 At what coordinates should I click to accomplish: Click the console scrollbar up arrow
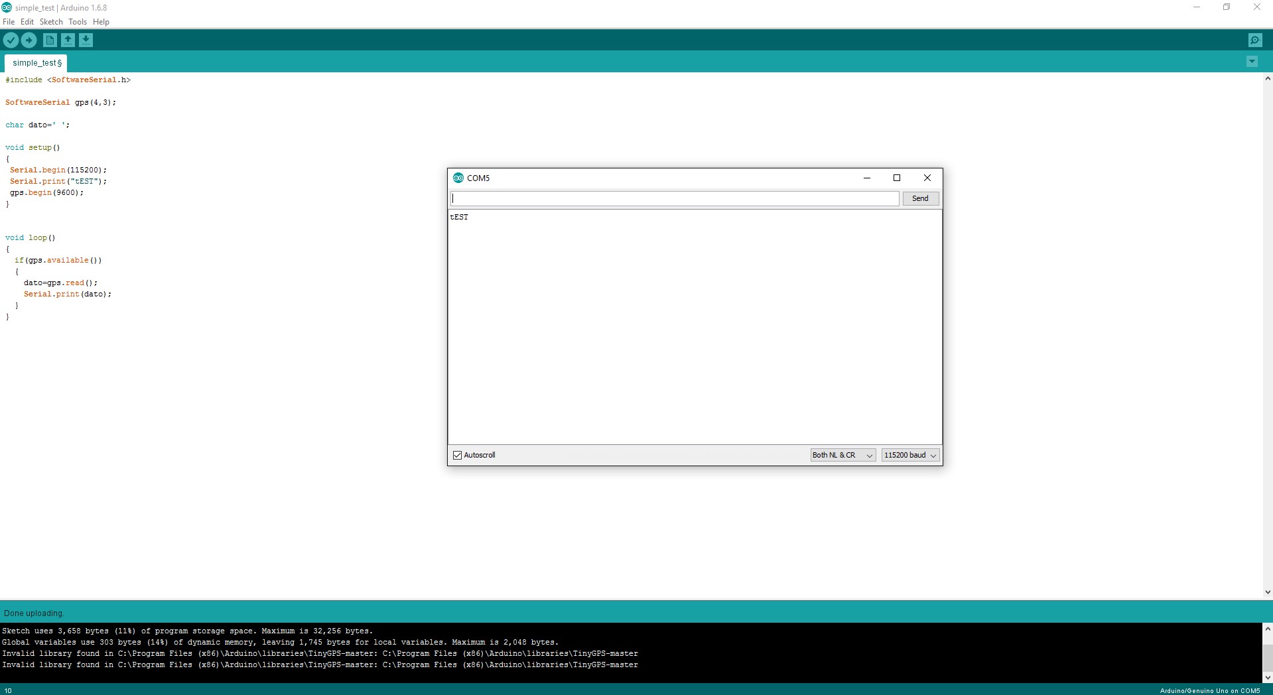click(x=1268, y=629)
